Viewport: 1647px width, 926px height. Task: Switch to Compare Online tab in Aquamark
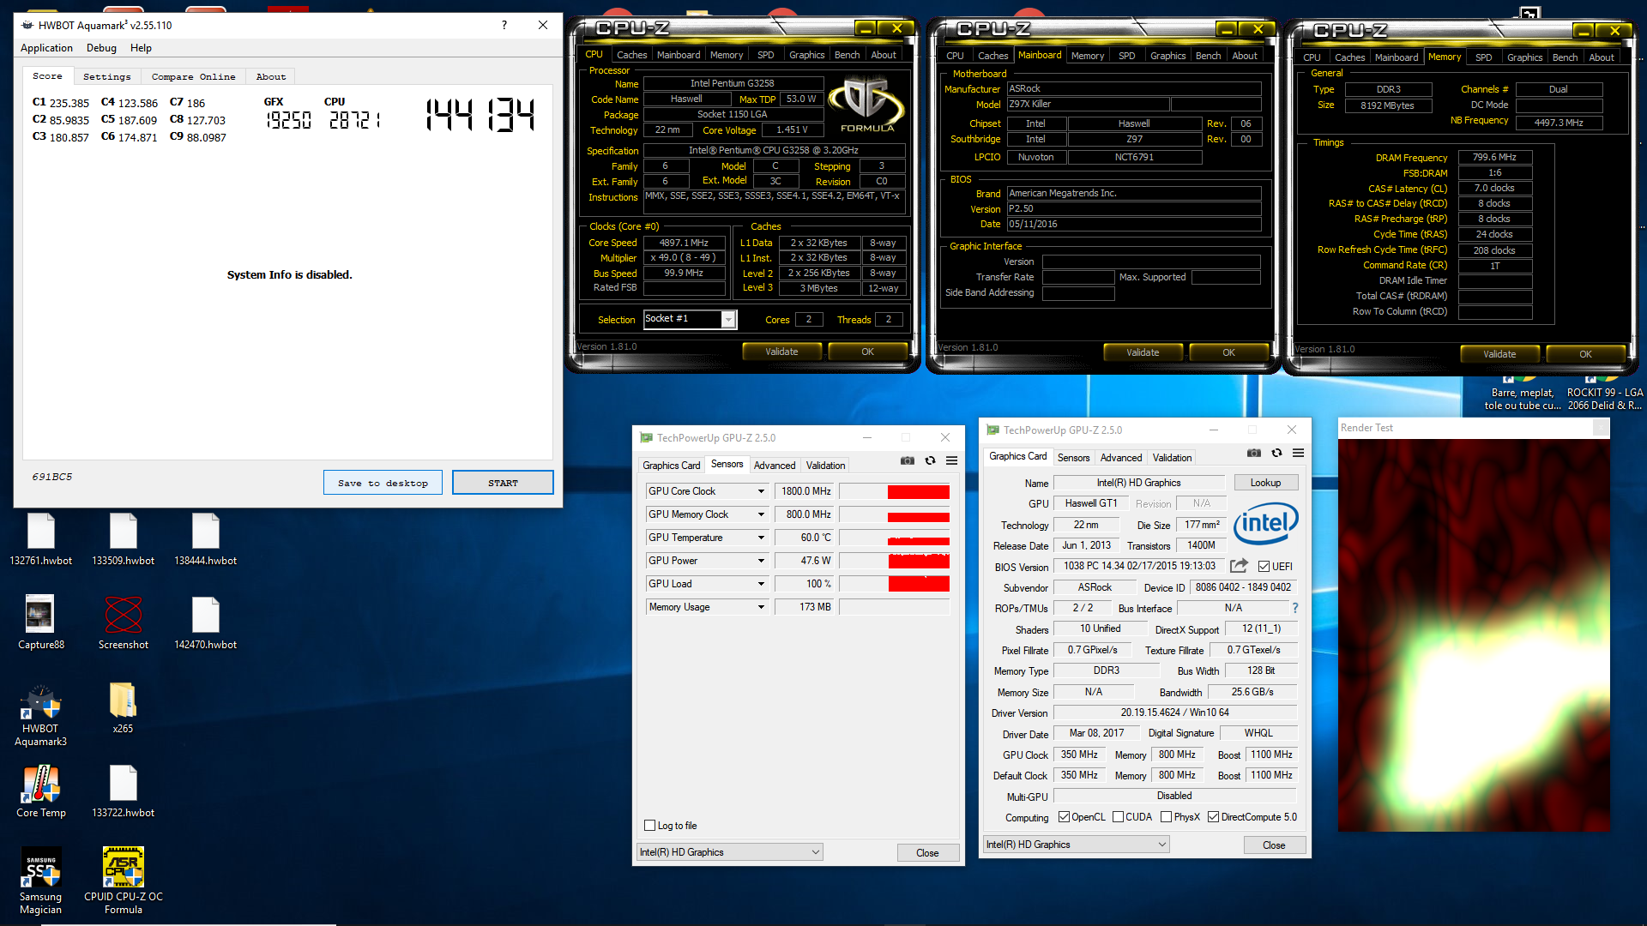point(193,76)
